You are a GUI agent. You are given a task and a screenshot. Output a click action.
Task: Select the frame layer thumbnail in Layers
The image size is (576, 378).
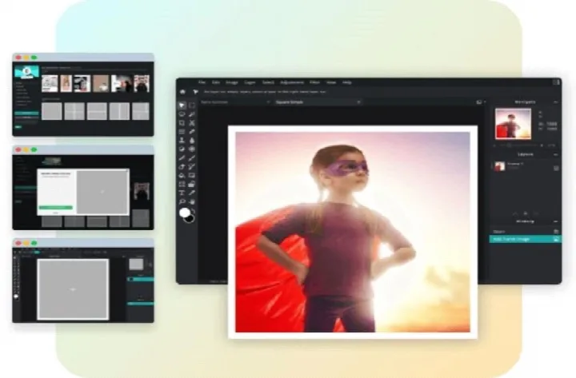499,166
